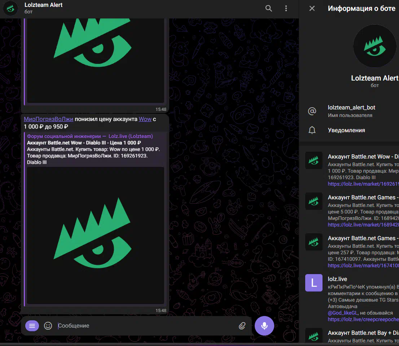Click the first 15:48 message timestamp
Viewport: 399px width, 346px height.
point(161,109)
